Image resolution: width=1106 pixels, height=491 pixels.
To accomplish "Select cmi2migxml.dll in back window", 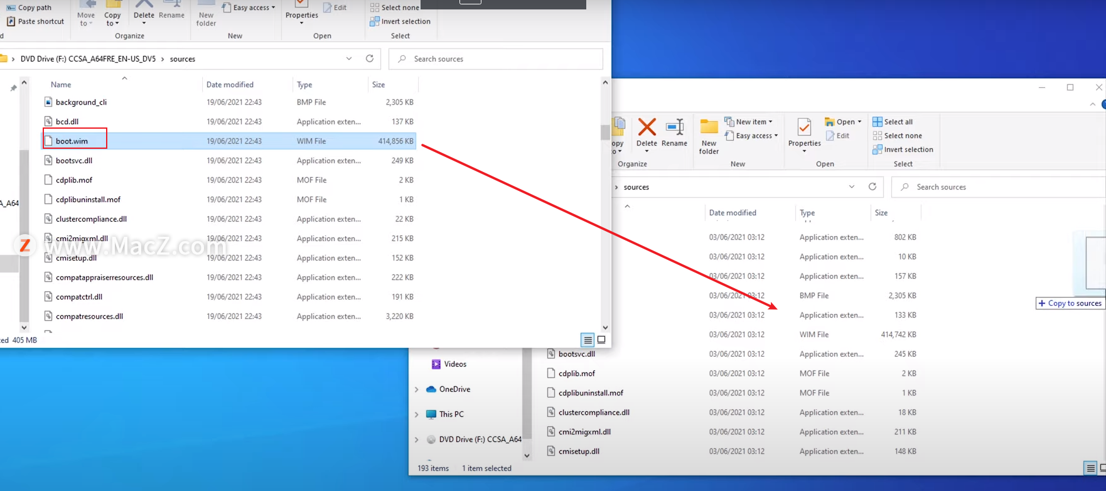I will [584, 432].
